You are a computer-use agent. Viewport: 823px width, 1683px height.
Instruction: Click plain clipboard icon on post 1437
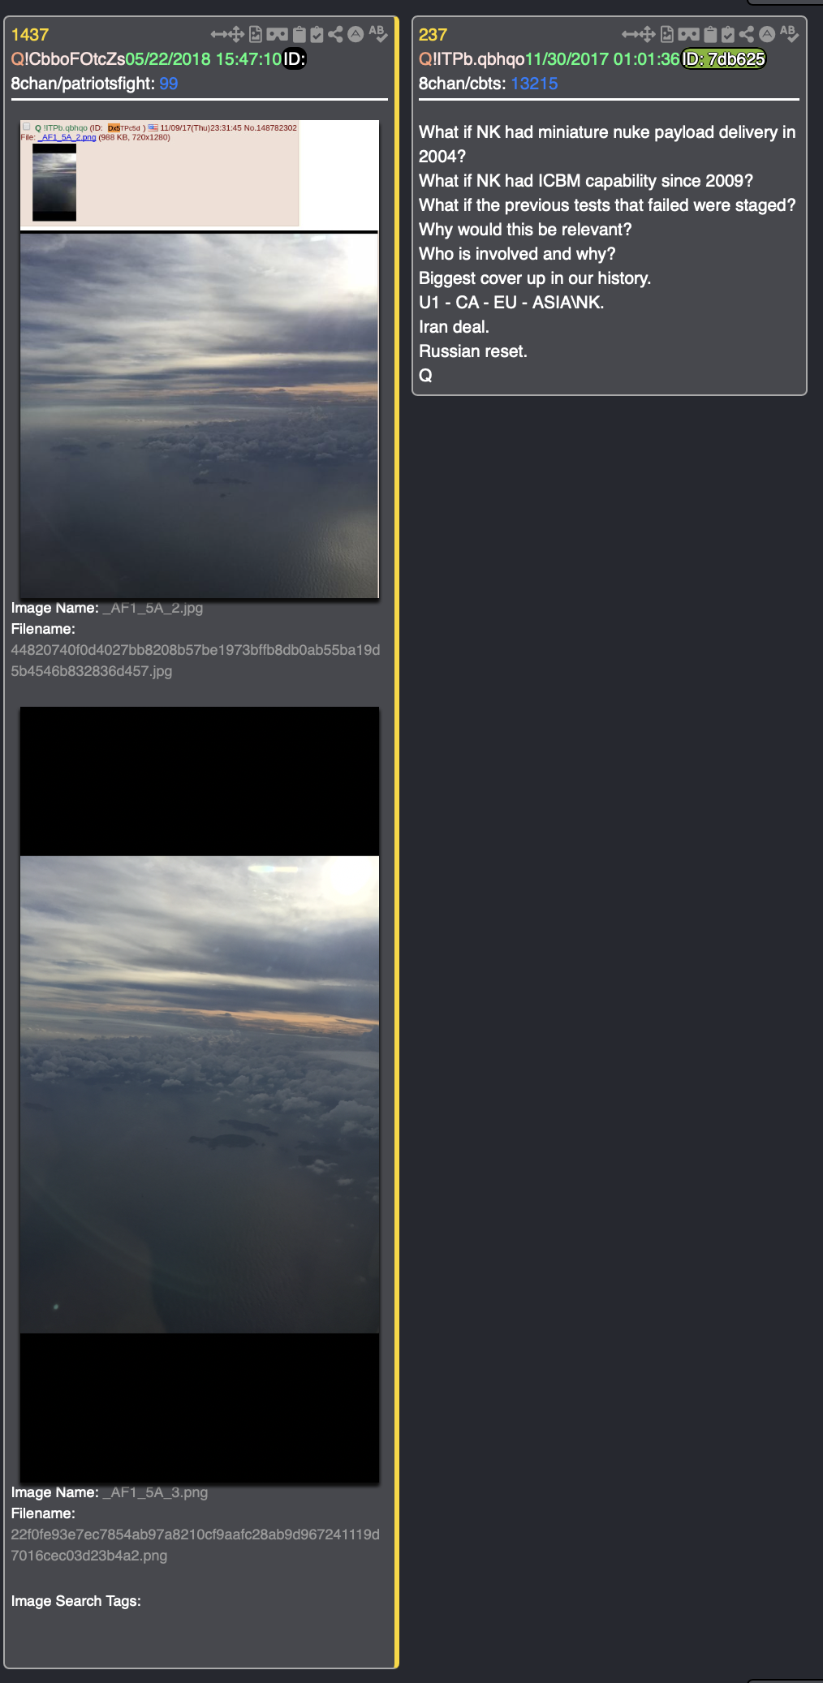(x=299, y=34)
